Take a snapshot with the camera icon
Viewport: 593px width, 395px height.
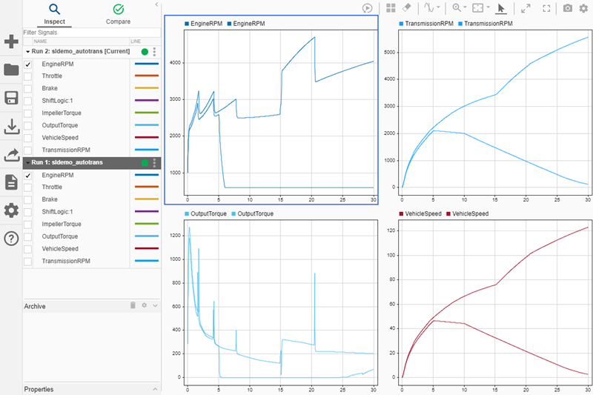(x=567, y=8)
